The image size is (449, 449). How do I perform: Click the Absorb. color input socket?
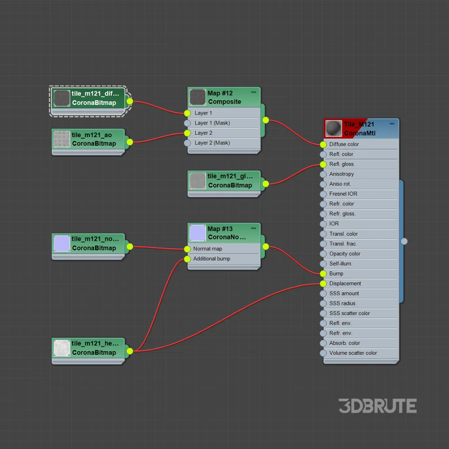tap(323, 343)
